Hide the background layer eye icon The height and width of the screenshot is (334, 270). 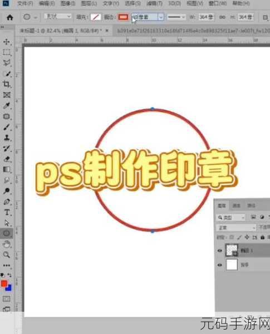220,265
